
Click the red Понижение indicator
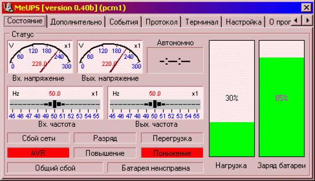tap(172, 153)
